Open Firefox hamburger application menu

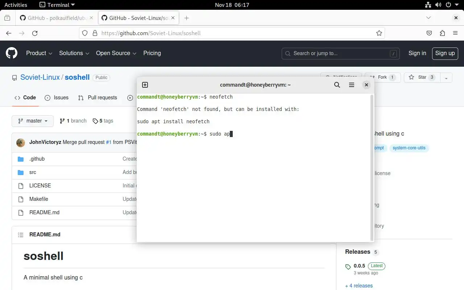(x=455, y=33)
